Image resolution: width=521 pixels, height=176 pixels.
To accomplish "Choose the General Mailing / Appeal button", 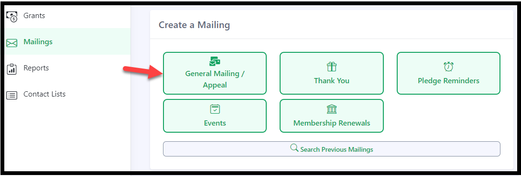I will coord(215,73).
